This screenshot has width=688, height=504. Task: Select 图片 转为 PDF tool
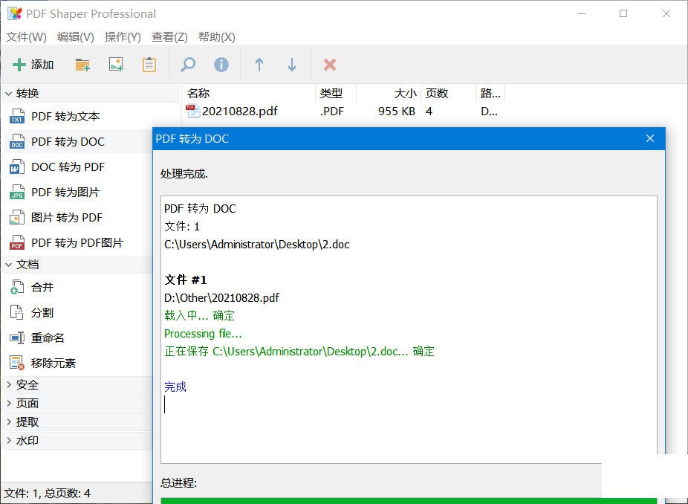coord(79,218)
